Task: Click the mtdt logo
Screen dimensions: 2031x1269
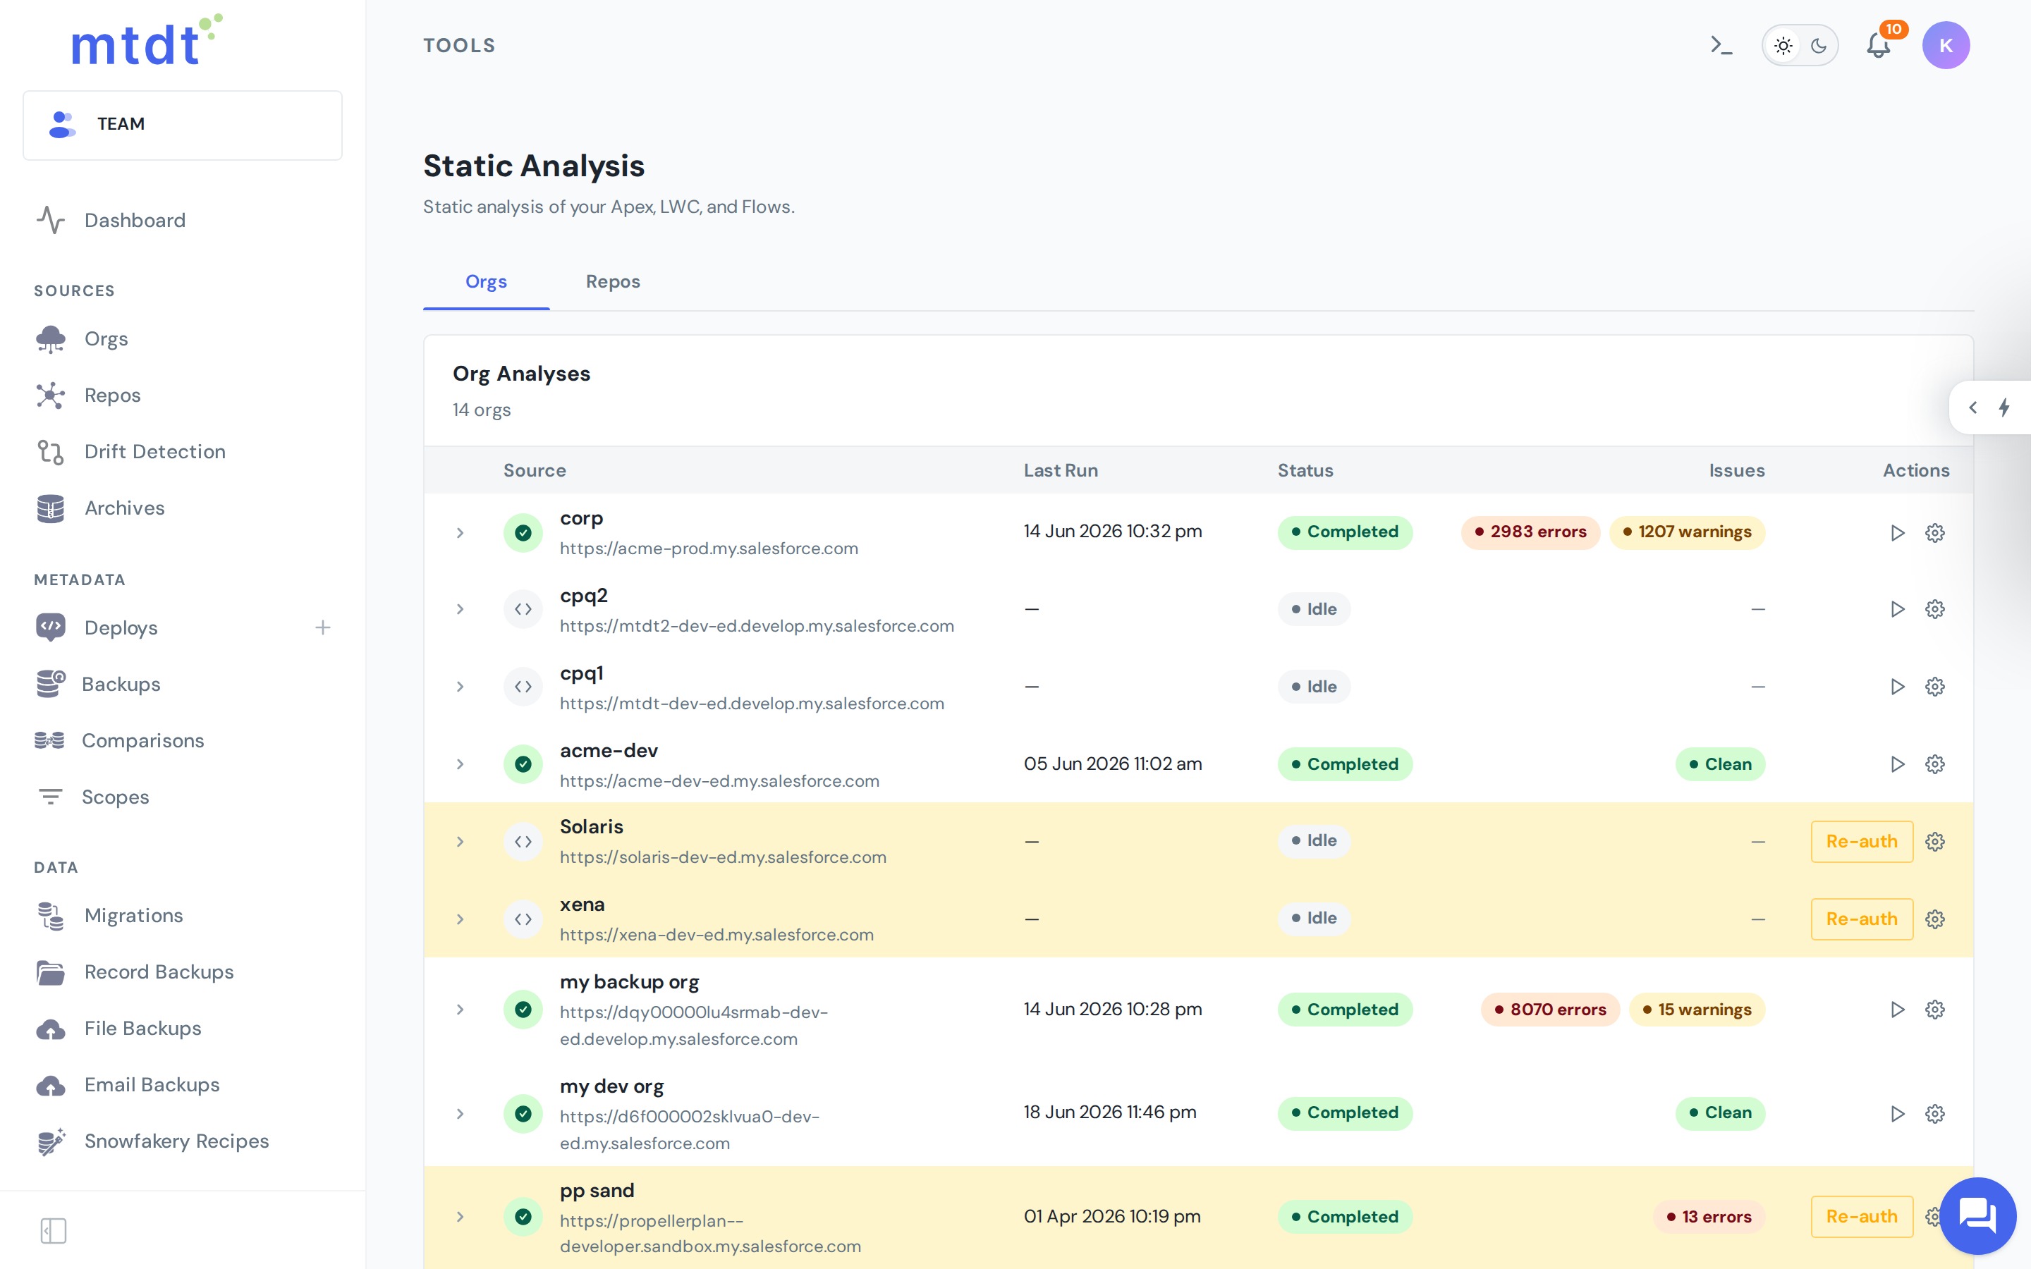Action: (x=147, y=40)
